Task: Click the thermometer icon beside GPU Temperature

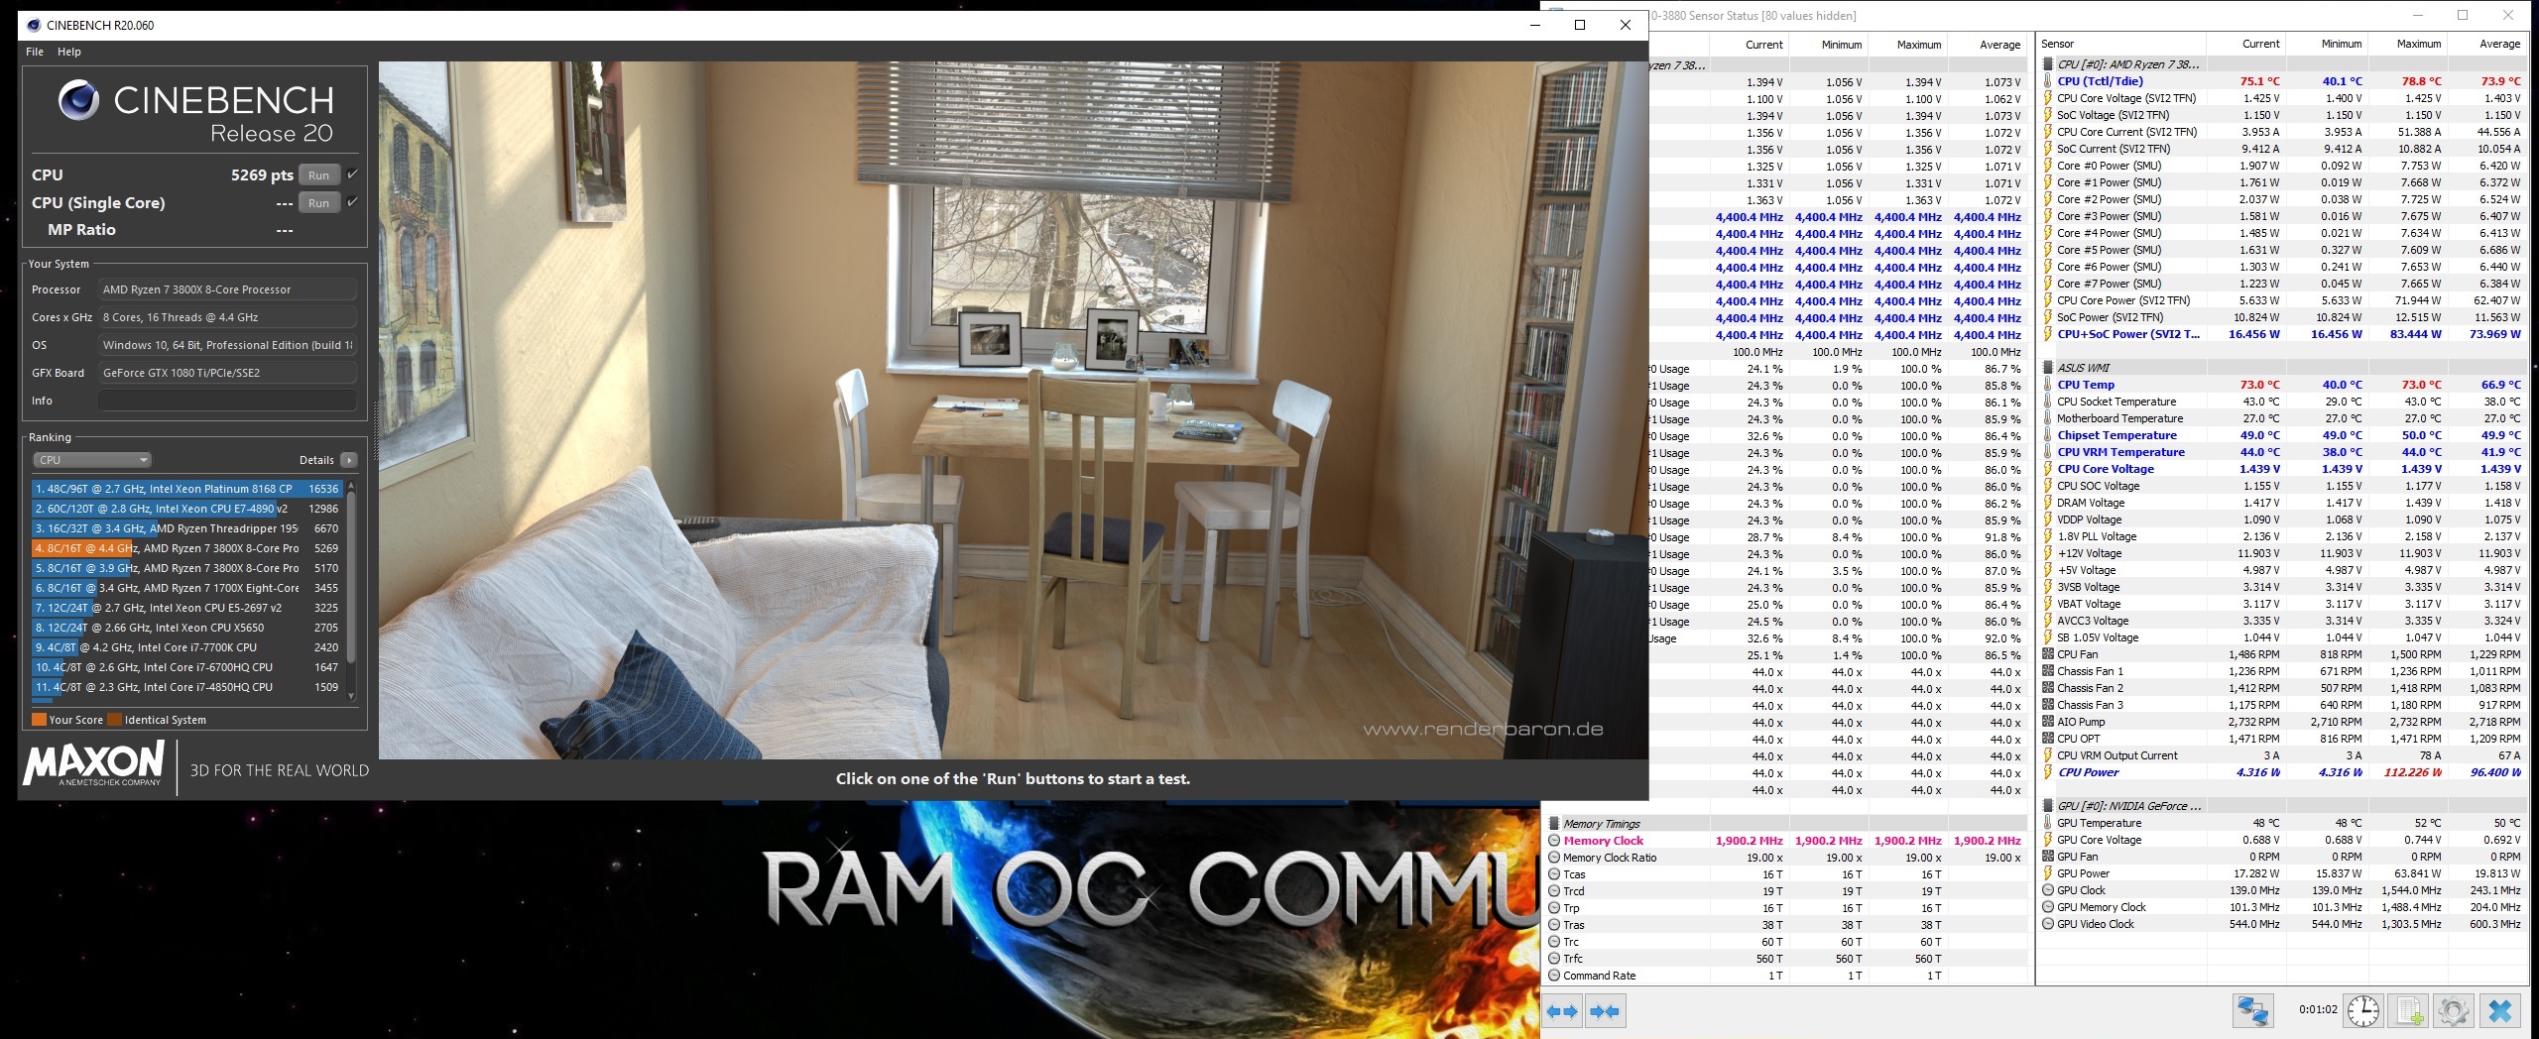Action: tap(2047, 823)
